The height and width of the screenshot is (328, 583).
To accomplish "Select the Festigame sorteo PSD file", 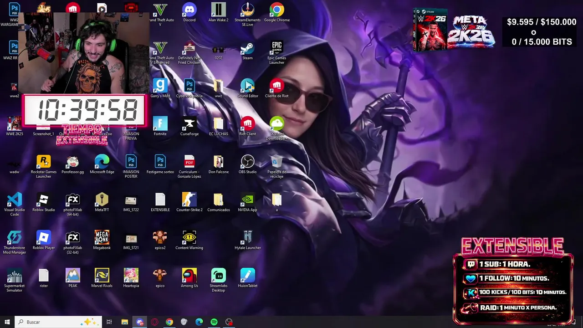I will coord(160,165).
